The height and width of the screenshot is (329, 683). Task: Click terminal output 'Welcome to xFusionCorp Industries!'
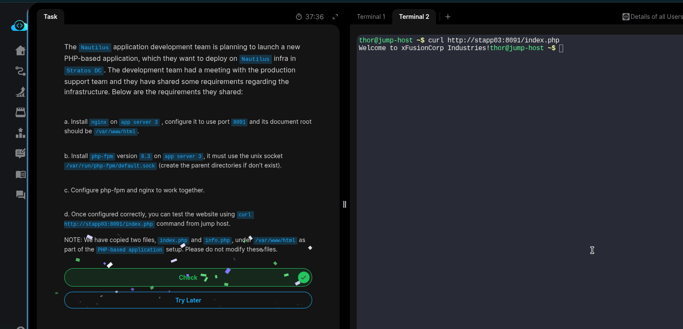coord(424,48)
